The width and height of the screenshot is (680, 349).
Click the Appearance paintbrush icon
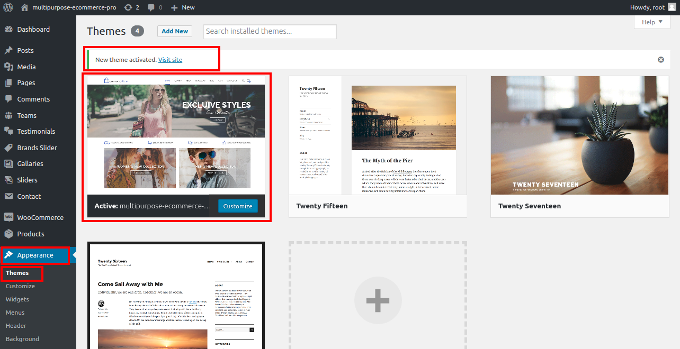8,255
